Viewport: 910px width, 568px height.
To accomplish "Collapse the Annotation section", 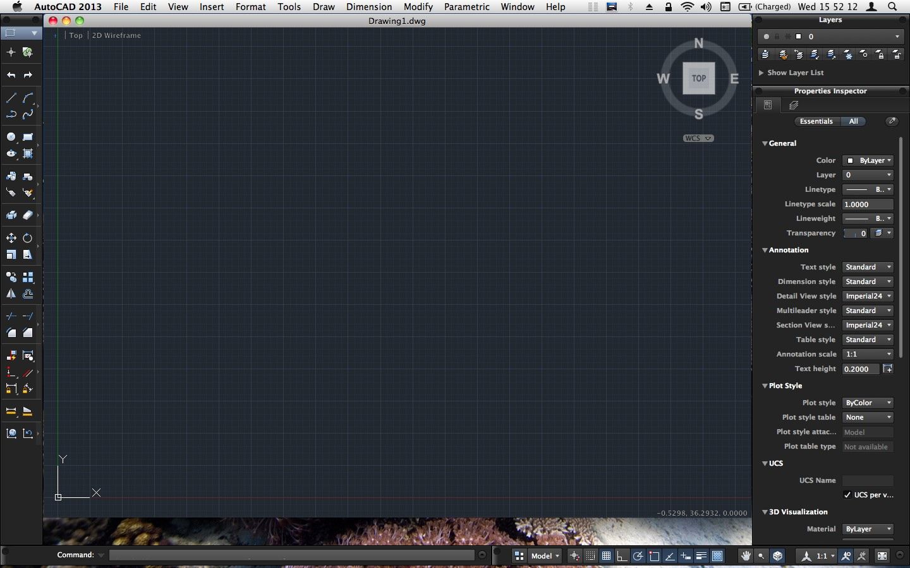I will (765, 250).
